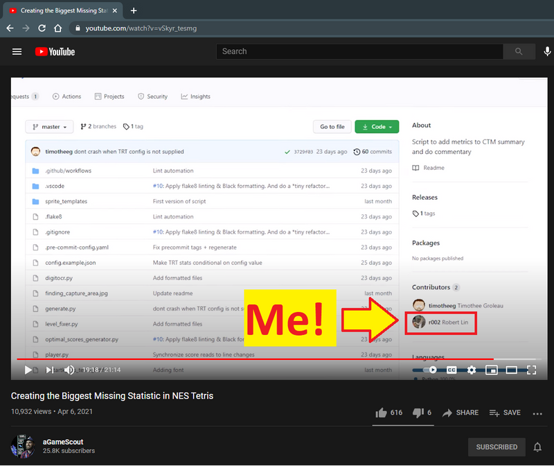Open the Insights tab in the GitHub video
This screenshot has height=466, width=554.
[x=196, y=96]
